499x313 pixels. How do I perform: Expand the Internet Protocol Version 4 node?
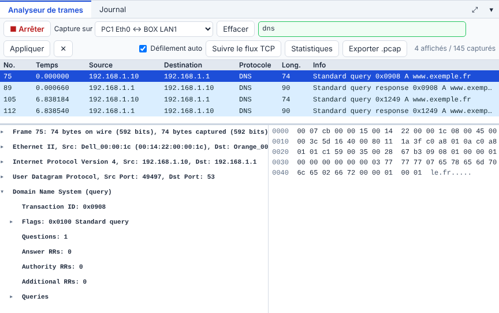pos(2,162)
